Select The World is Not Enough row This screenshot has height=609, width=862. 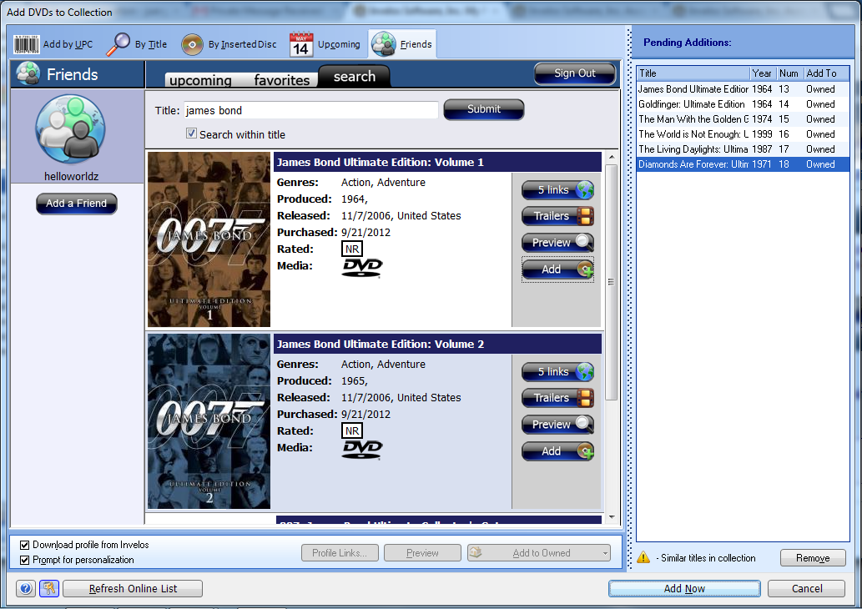(743, 134)
